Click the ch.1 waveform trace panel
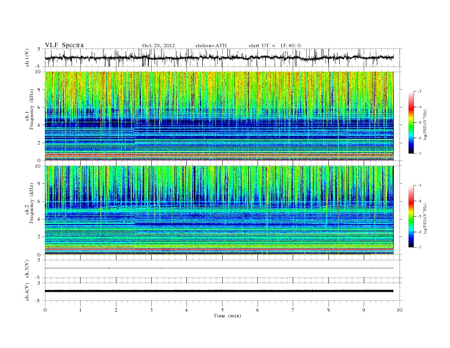This screenshot has height=348, width=450. (x=223, y=57)
